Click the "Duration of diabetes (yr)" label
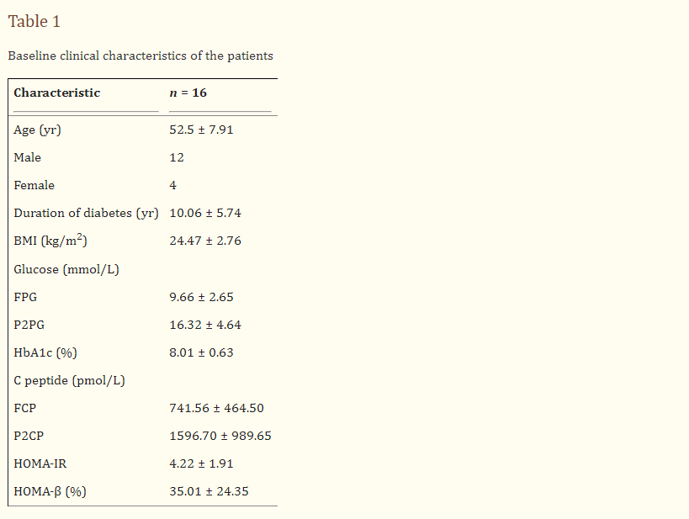The height and width of the screenshot is (519, 689). coord(86,213)
